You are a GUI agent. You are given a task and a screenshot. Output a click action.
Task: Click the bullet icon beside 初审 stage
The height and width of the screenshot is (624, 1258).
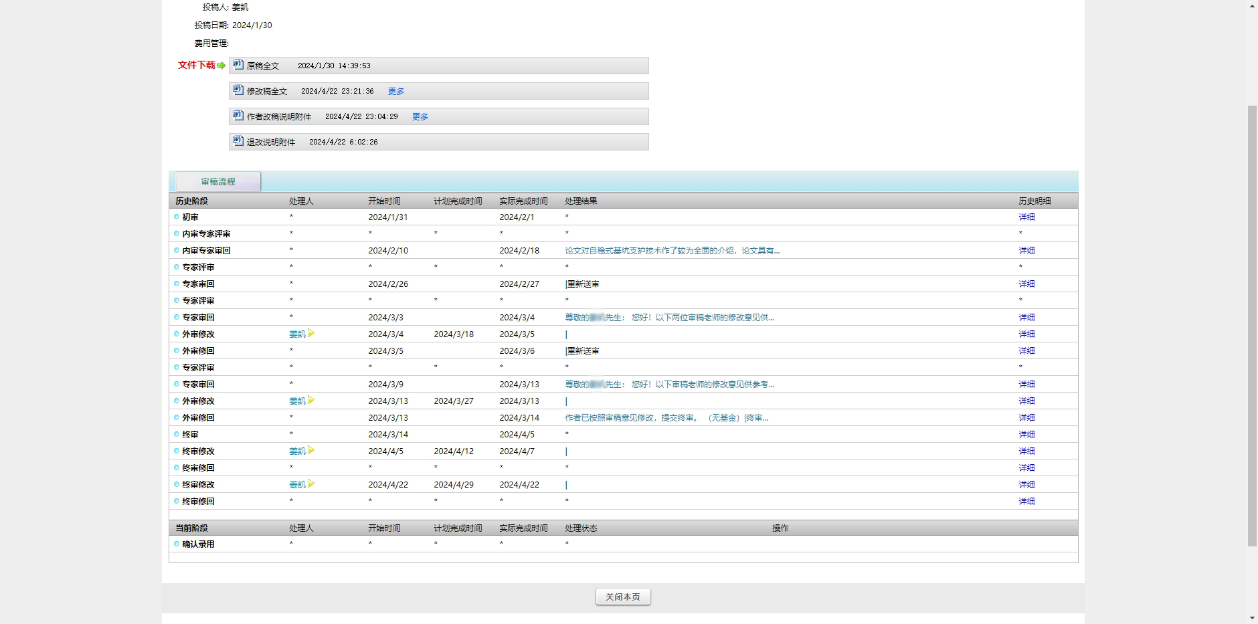(x=177, y=217)
